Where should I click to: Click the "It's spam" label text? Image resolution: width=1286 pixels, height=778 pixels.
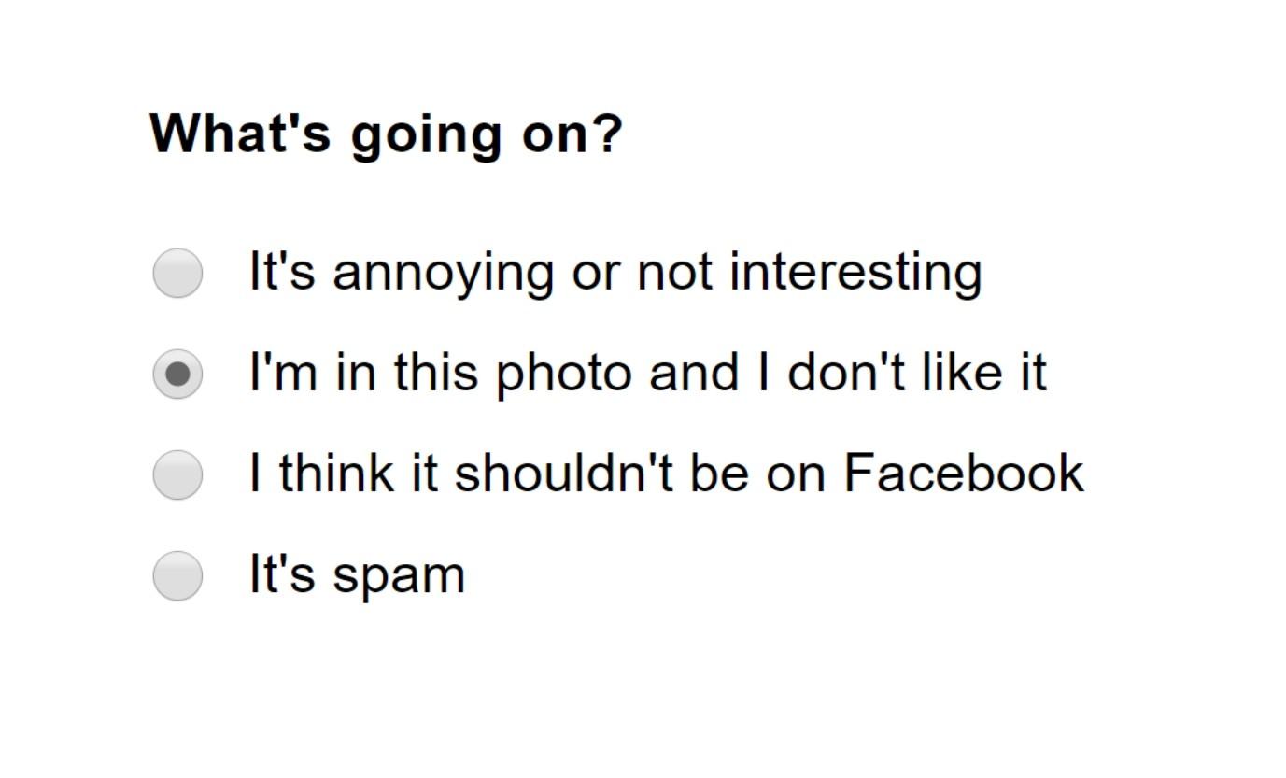(x=357, y=573)
